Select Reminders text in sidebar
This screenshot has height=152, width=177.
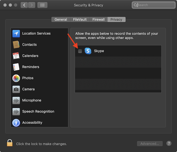tap(31, 67)
